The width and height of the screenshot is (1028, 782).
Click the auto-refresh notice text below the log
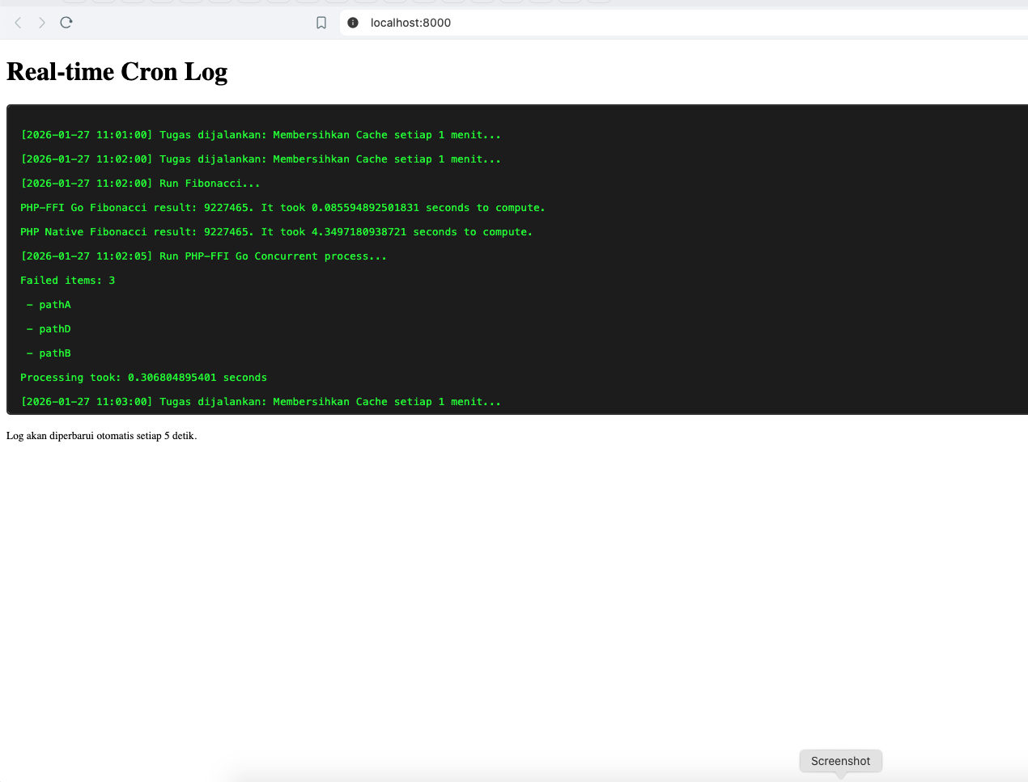tap(100, 435)
